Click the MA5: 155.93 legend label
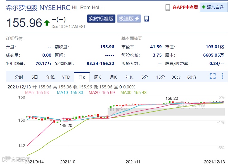The width and height of the screenshot is (230, 164). click(x=37, y=93)
